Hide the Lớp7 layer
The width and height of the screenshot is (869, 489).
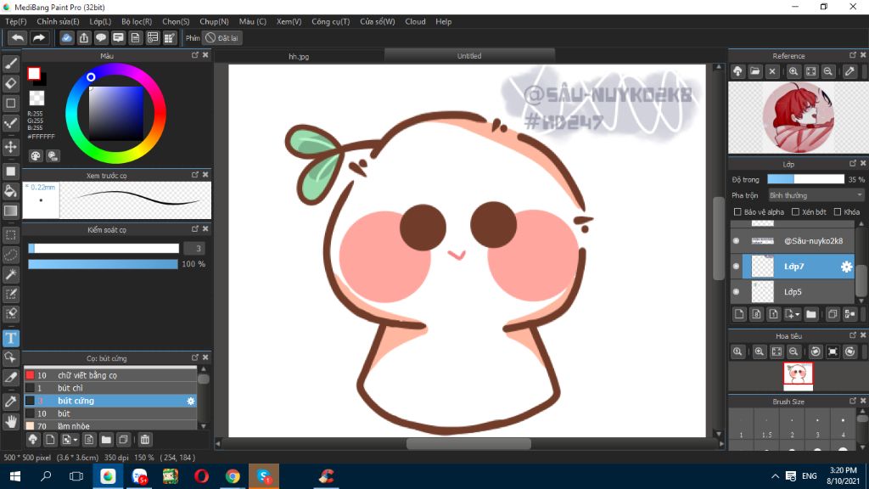point(736,267)
